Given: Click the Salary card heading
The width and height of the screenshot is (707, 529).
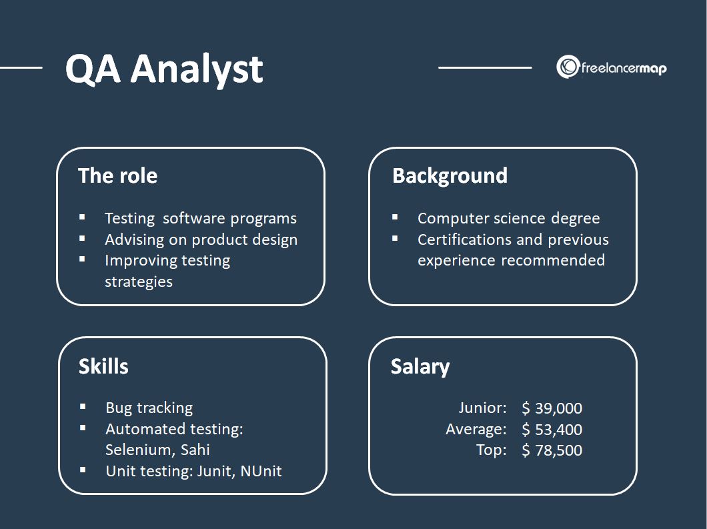Looking at the screenshot, I should point(420,367).
